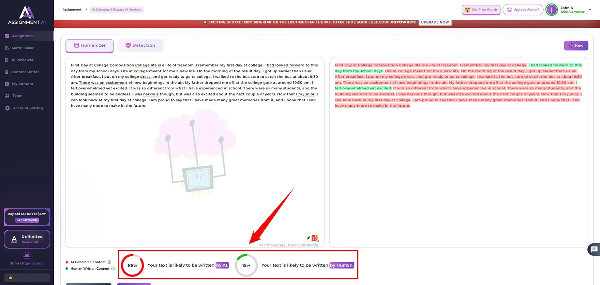Click the Assignment AI logo

click(27, 15)
